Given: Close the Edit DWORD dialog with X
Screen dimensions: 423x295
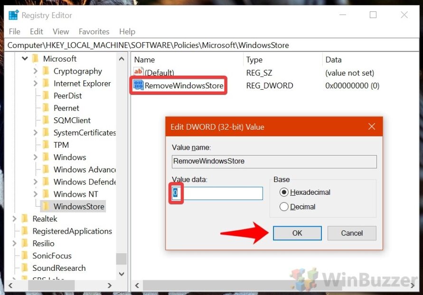Looking at the screenshot, I should pyautogui.click(x=371, y=126).
